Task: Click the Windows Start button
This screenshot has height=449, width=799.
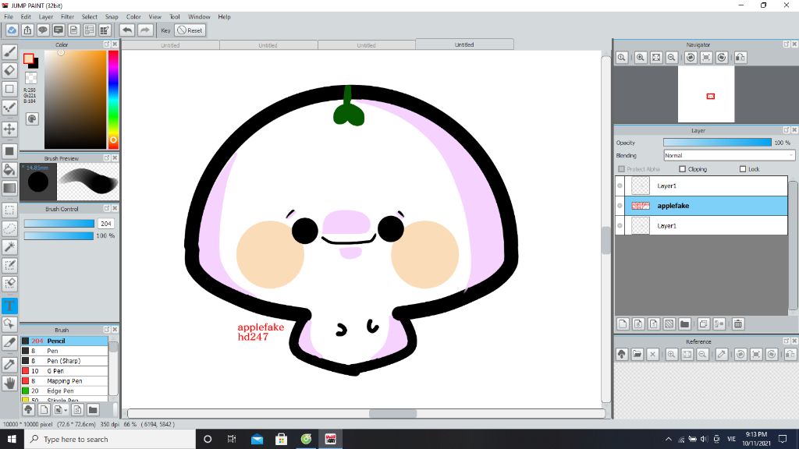Action: [x=12, y=439]
